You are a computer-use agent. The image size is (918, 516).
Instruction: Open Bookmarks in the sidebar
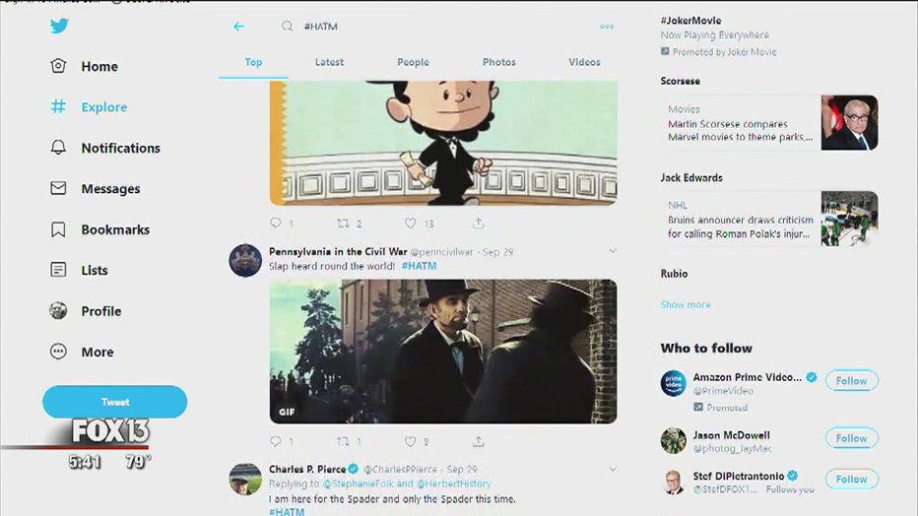coord(100,229)
